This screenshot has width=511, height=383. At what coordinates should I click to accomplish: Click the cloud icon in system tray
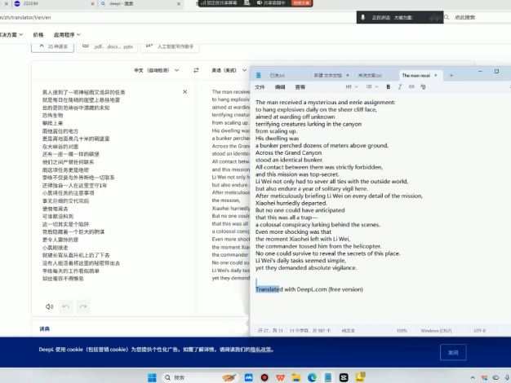tap(495, 377)
